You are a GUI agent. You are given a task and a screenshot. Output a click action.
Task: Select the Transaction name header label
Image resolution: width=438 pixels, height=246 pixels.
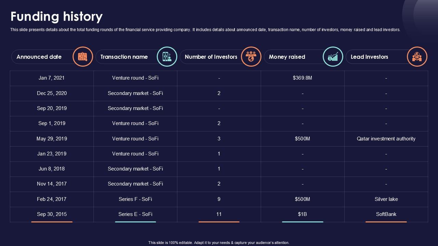(124, 57)
